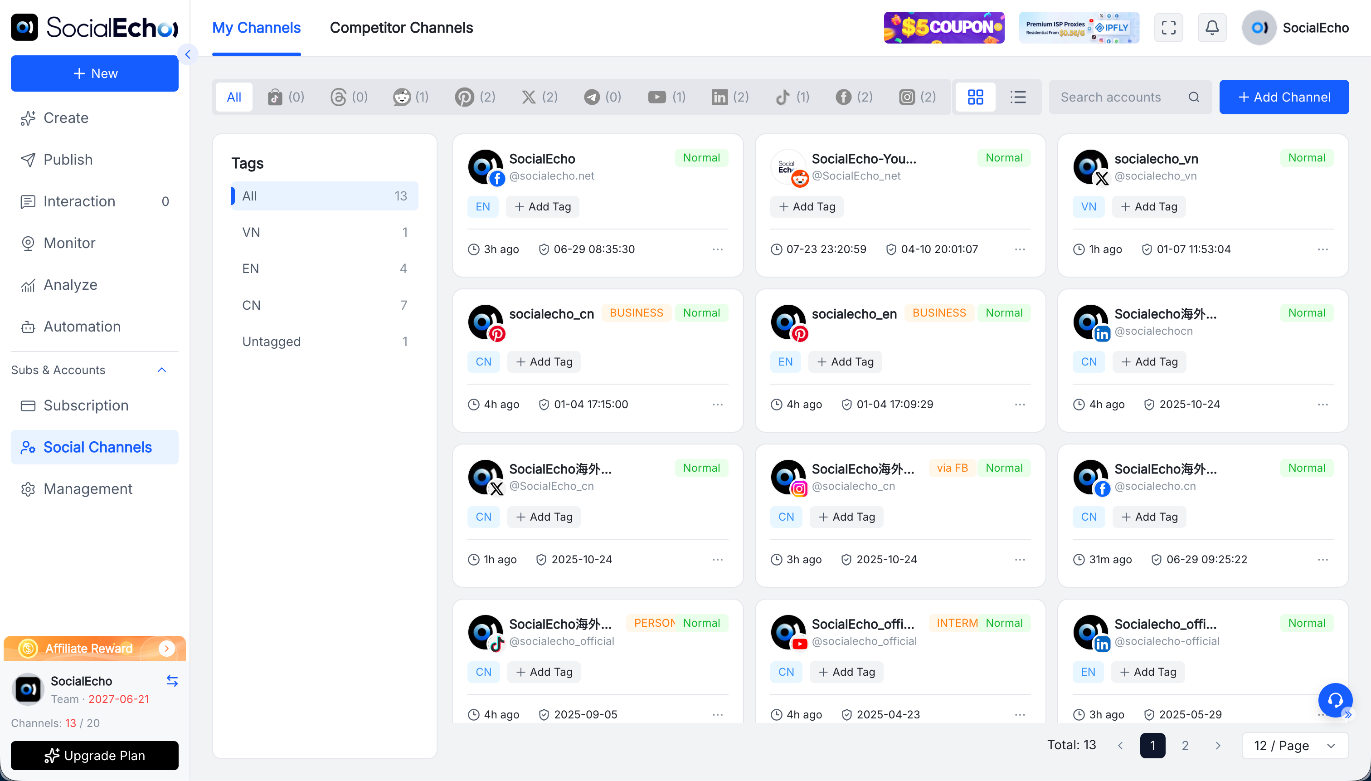Click in the Search accounts field
The height and width of the screenshot is (781, 1371).
(1130, 97)
